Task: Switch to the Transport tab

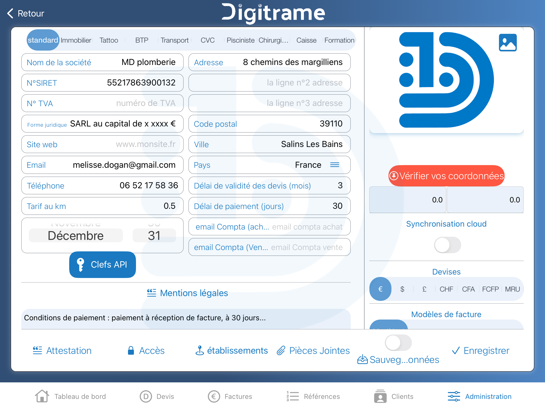Action: (175, 40)
